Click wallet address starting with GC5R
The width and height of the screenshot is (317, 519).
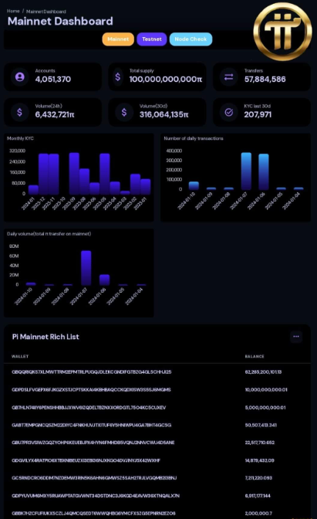point(94,478)
